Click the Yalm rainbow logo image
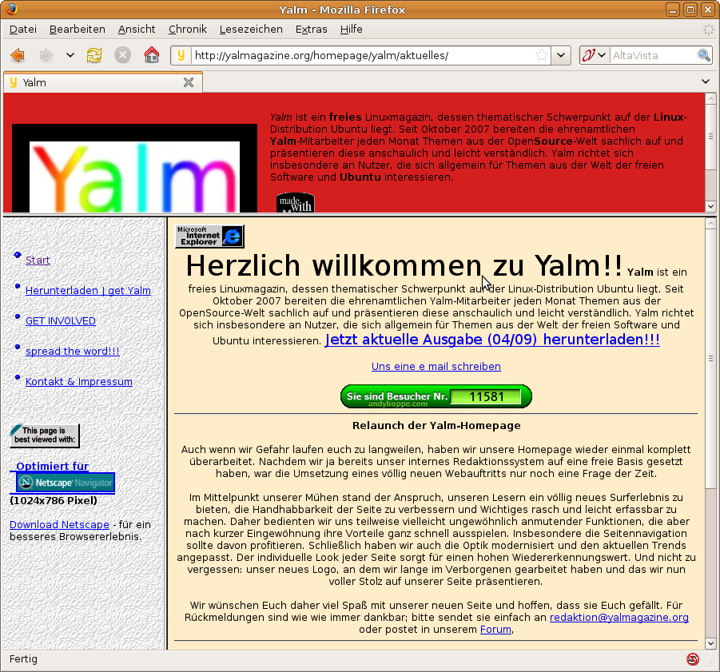Viewport: 720px width, 672px height. pyautogui.click(x=134, y=169)
